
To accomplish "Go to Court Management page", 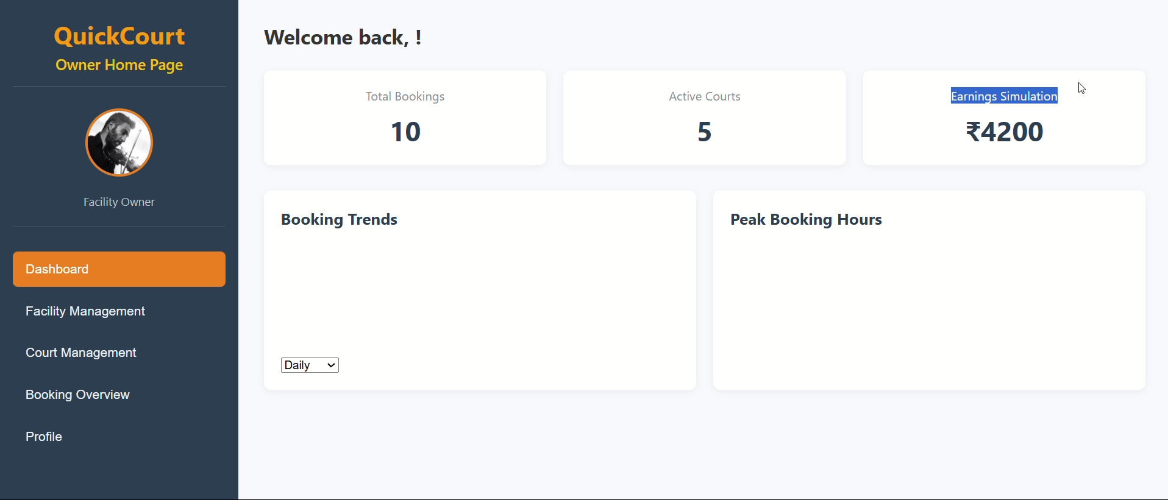I will [81, 353].
